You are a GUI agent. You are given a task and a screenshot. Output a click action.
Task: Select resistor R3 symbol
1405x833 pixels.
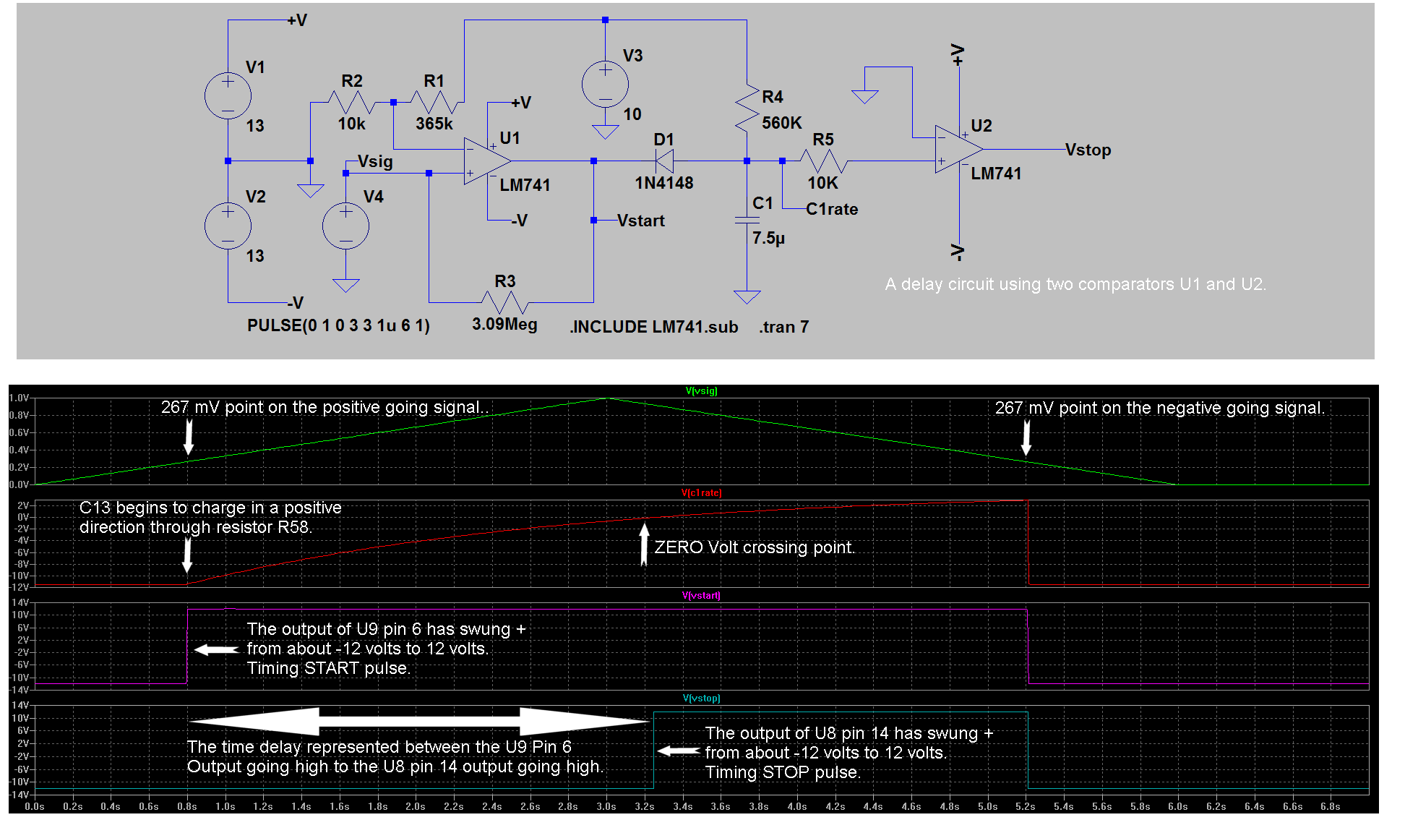coord(504,302)
